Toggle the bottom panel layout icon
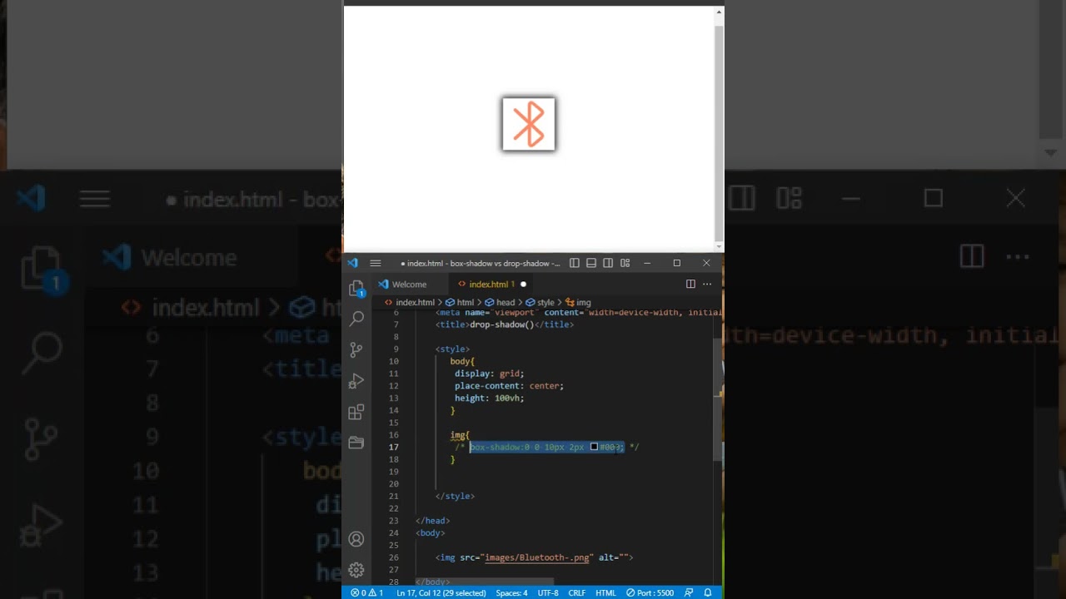This screenshot has width=1066, height=599. tap(591, 263)
